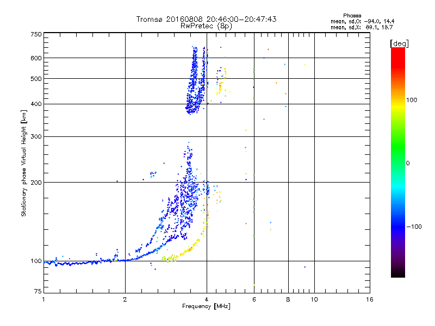Click the y-axis label '400'
The height and width of the screenshot is (326, 435).
(x=36, y=104)
